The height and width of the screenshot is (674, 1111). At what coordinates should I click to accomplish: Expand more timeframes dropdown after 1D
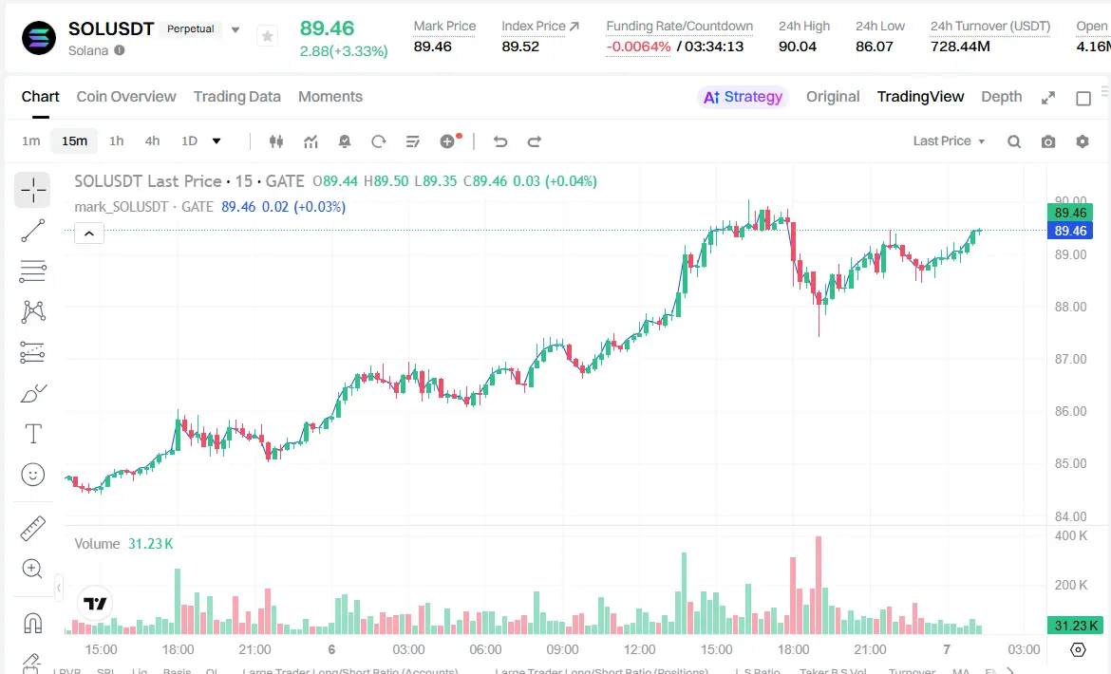tap(217, 140)
